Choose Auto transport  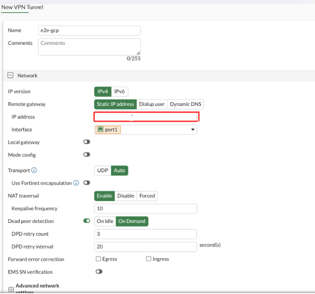pos(120,171)
